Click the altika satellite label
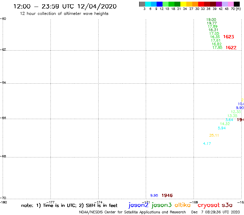This screenshot has height=215, width=244. [183, 205]
